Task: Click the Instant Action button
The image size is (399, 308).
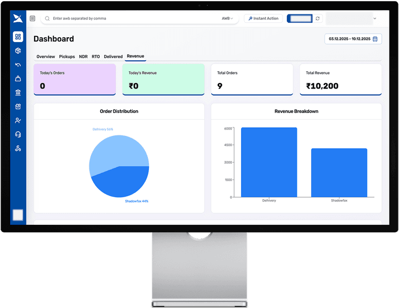Action: coord(263,19)
